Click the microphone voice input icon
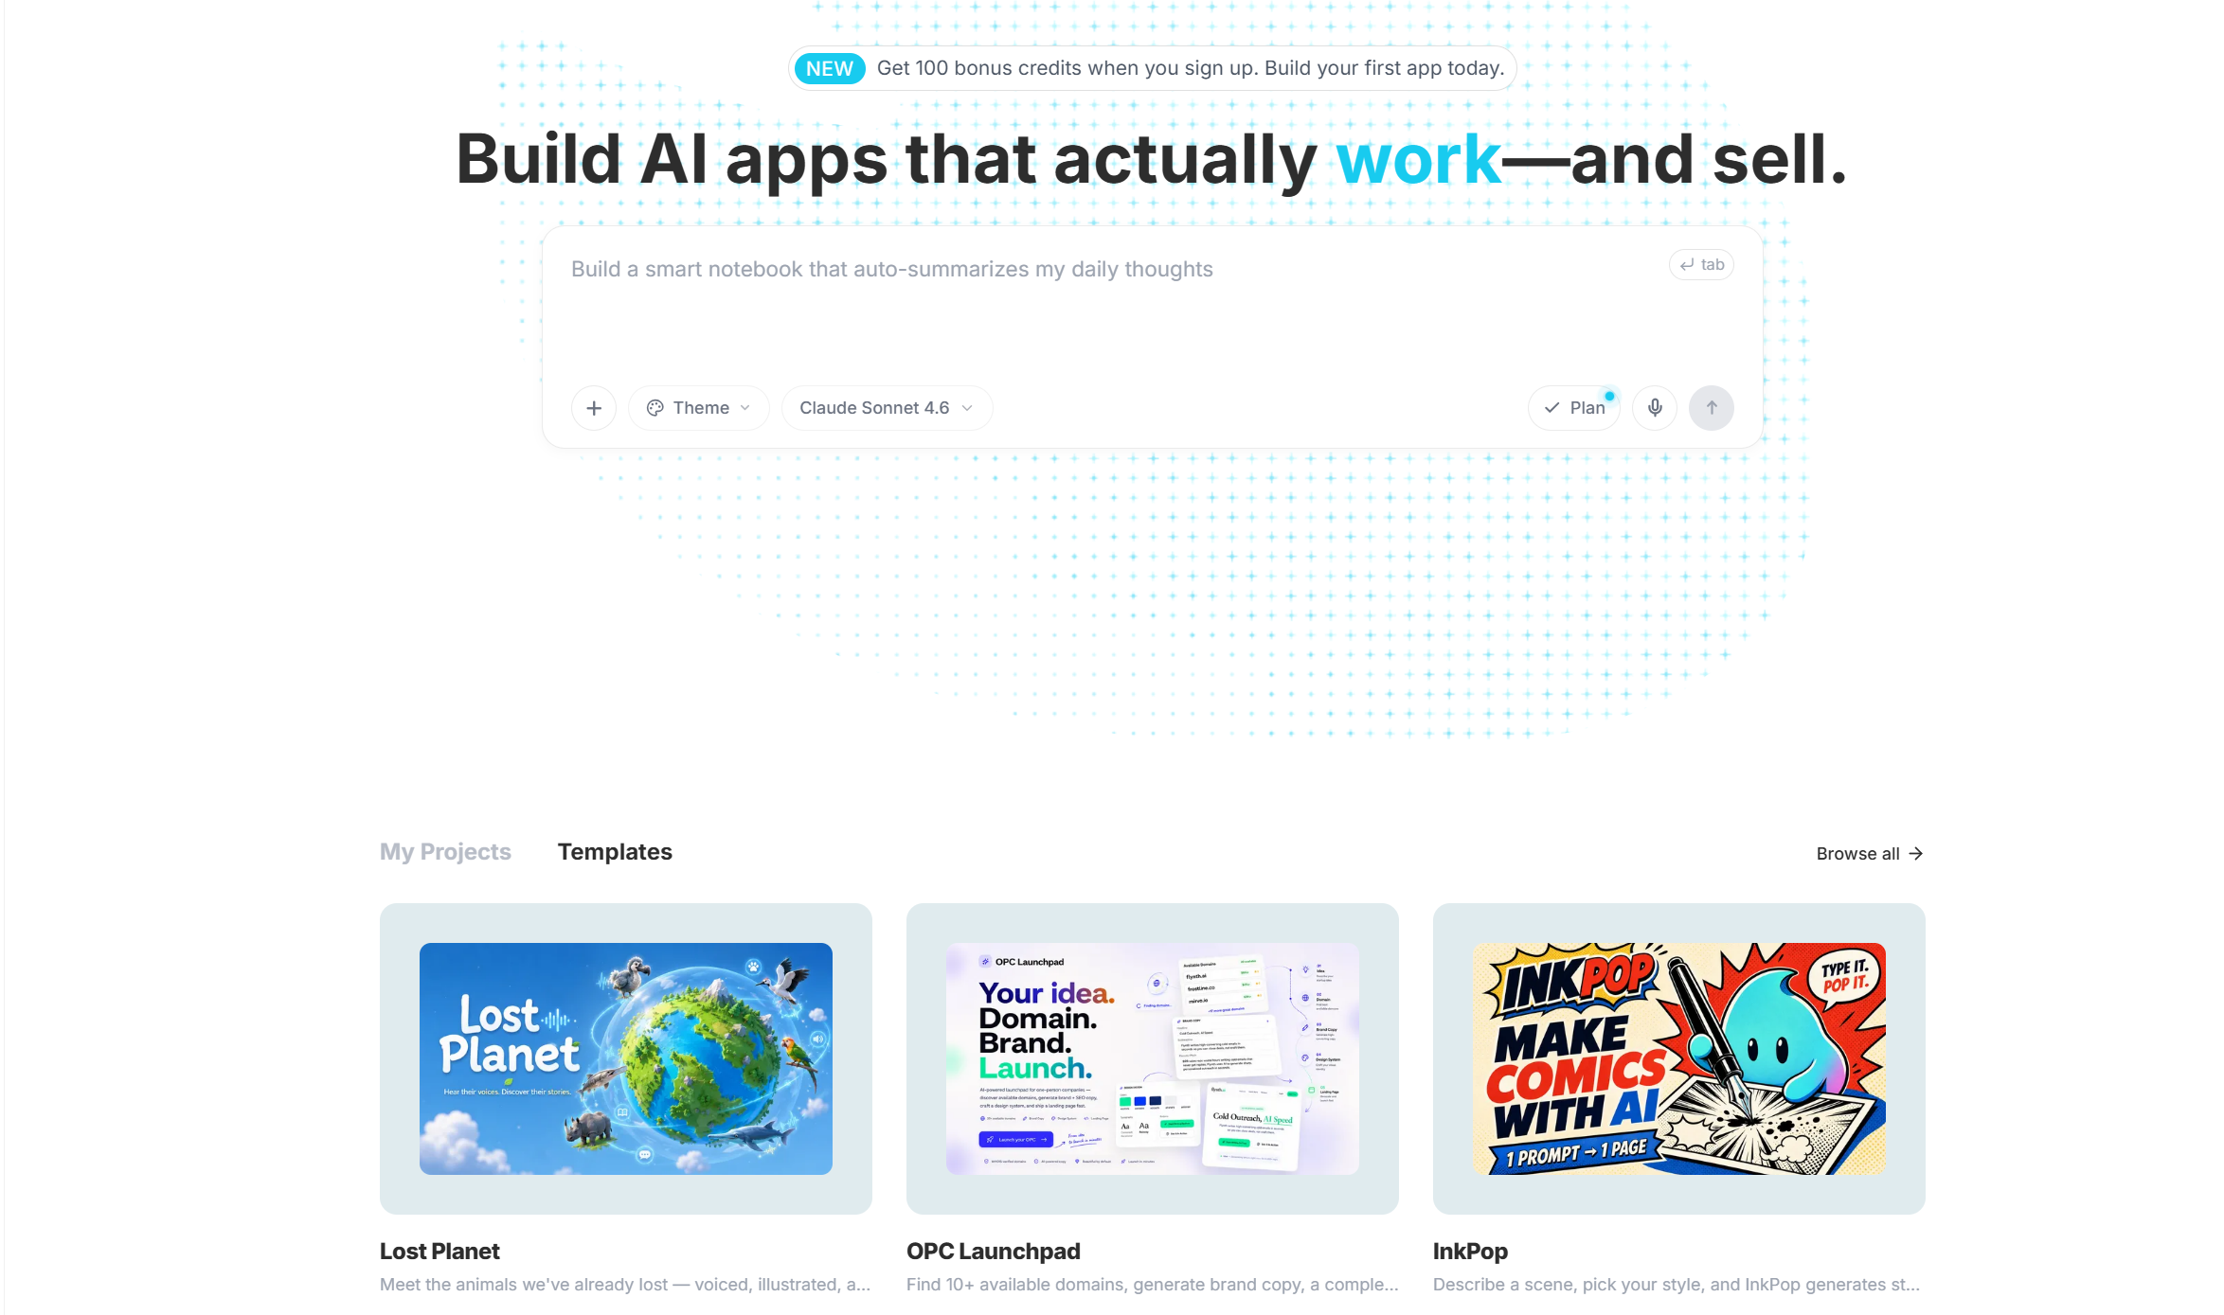This screenshot has width=2224, height=1315. point(1655,408)
